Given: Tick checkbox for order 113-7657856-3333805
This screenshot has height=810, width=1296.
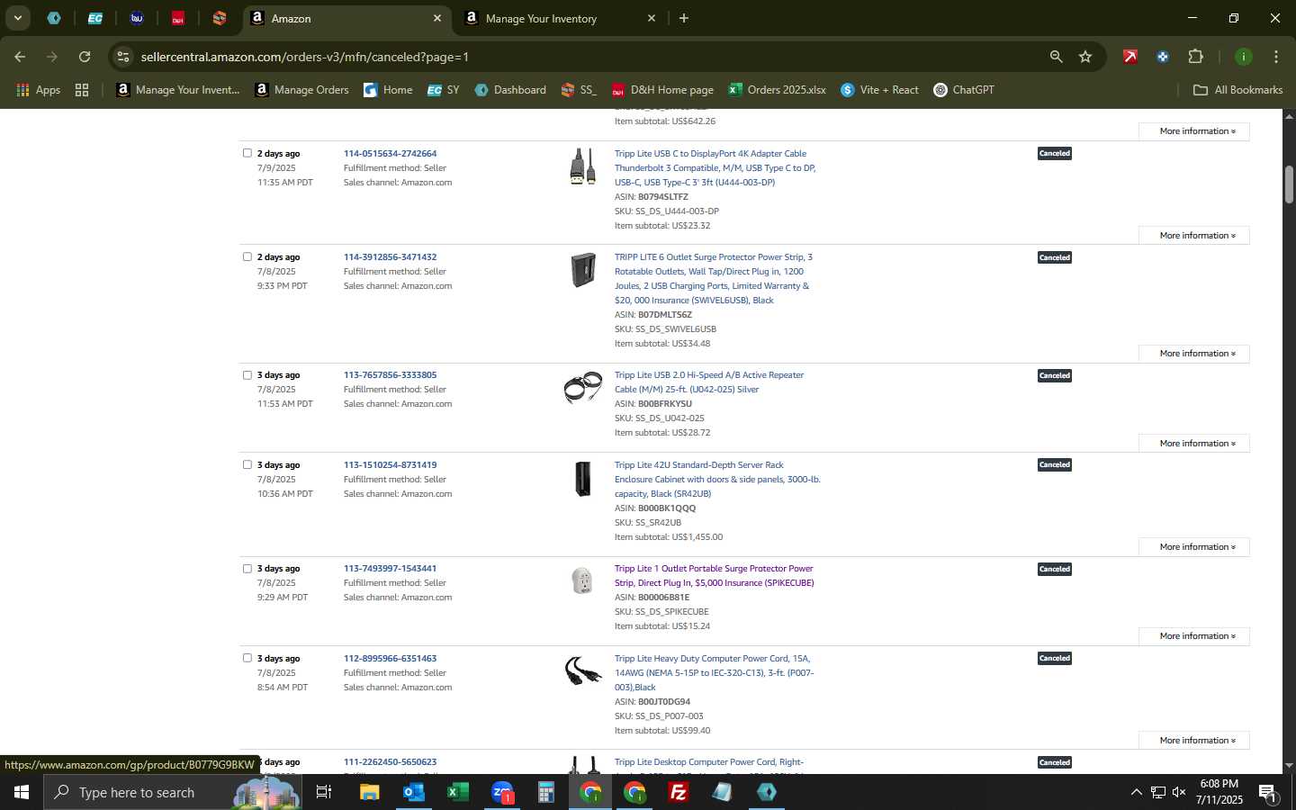Looking at the screenshot, I should (247, 374).
